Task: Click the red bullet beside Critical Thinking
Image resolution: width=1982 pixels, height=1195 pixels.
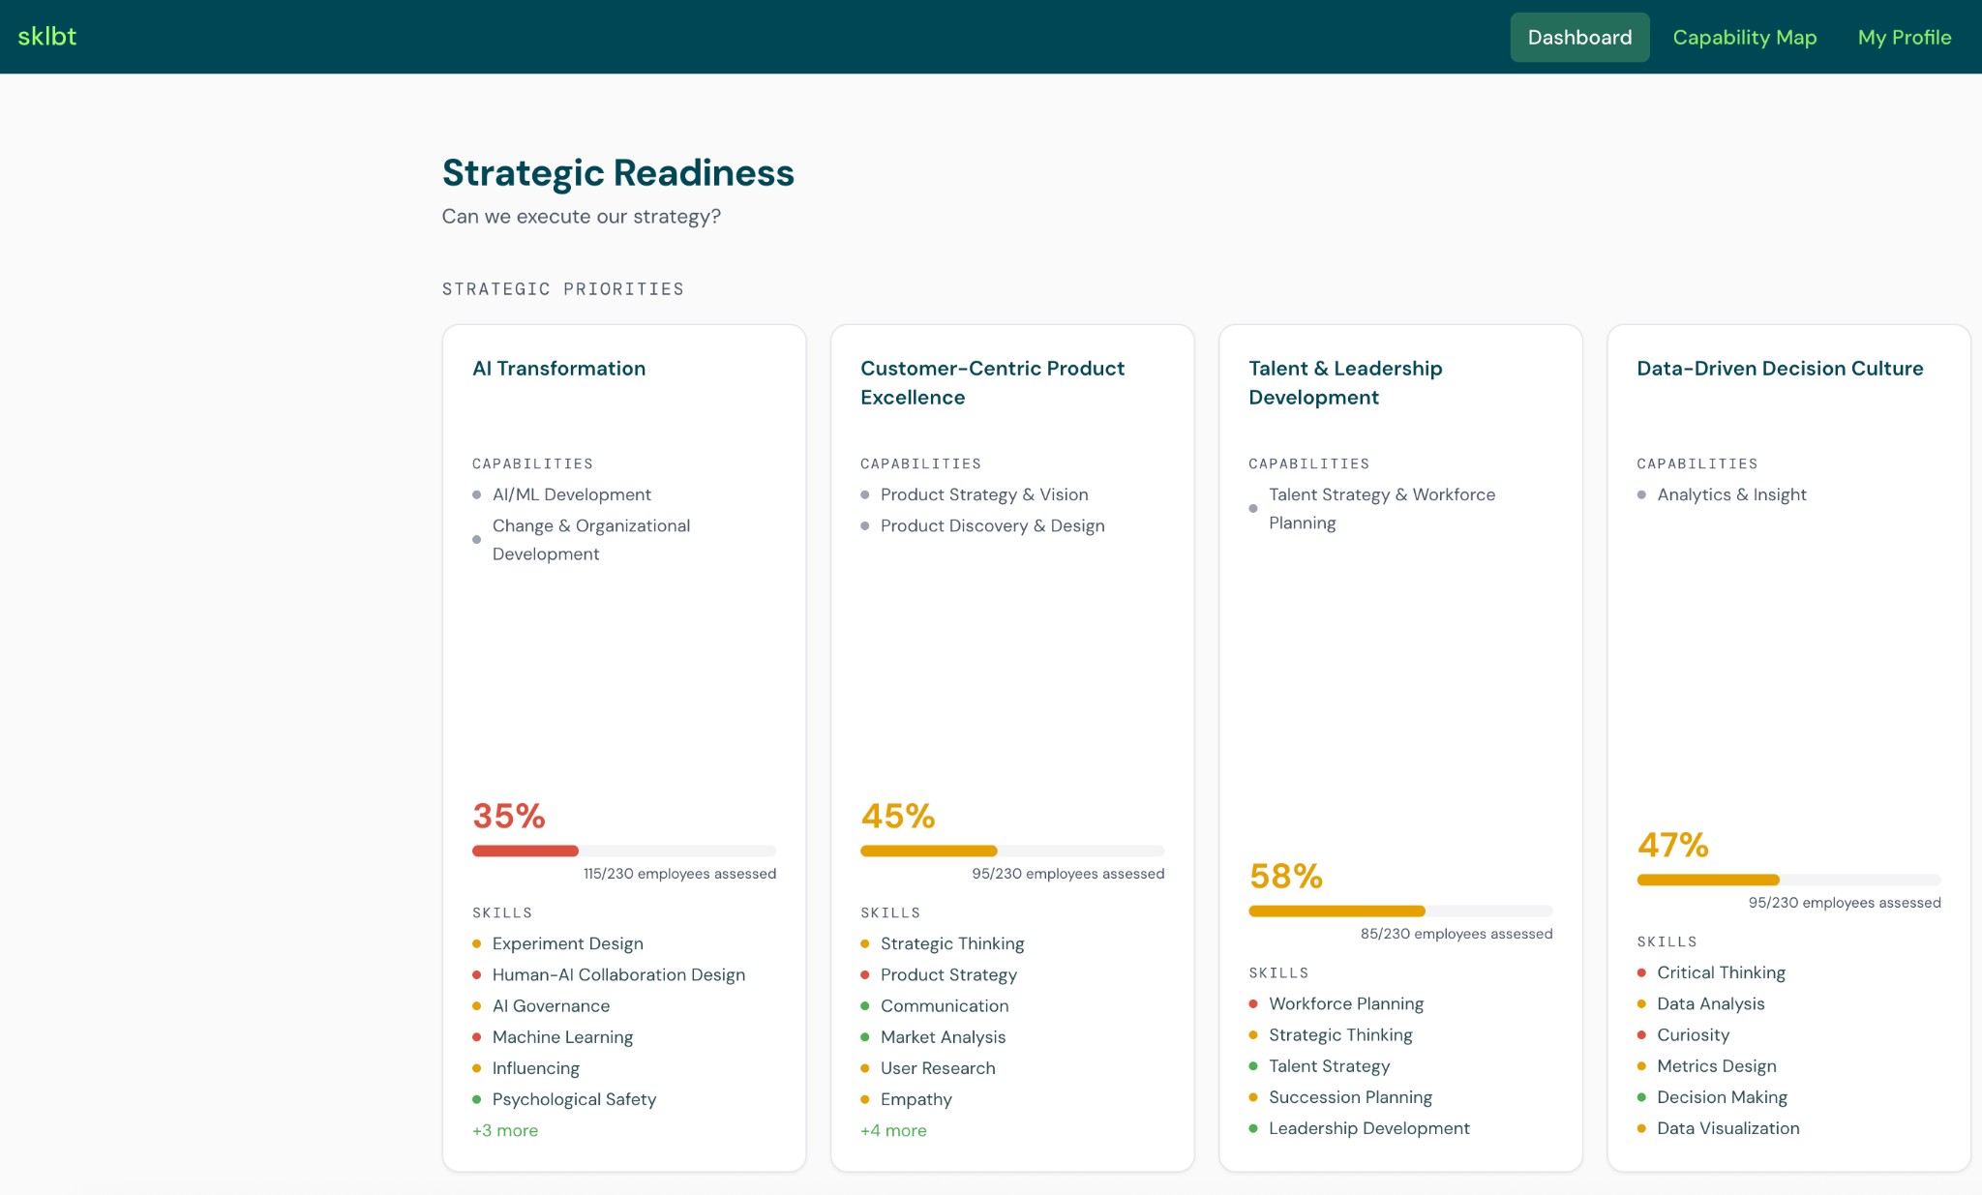Action: pos(1642,971)
